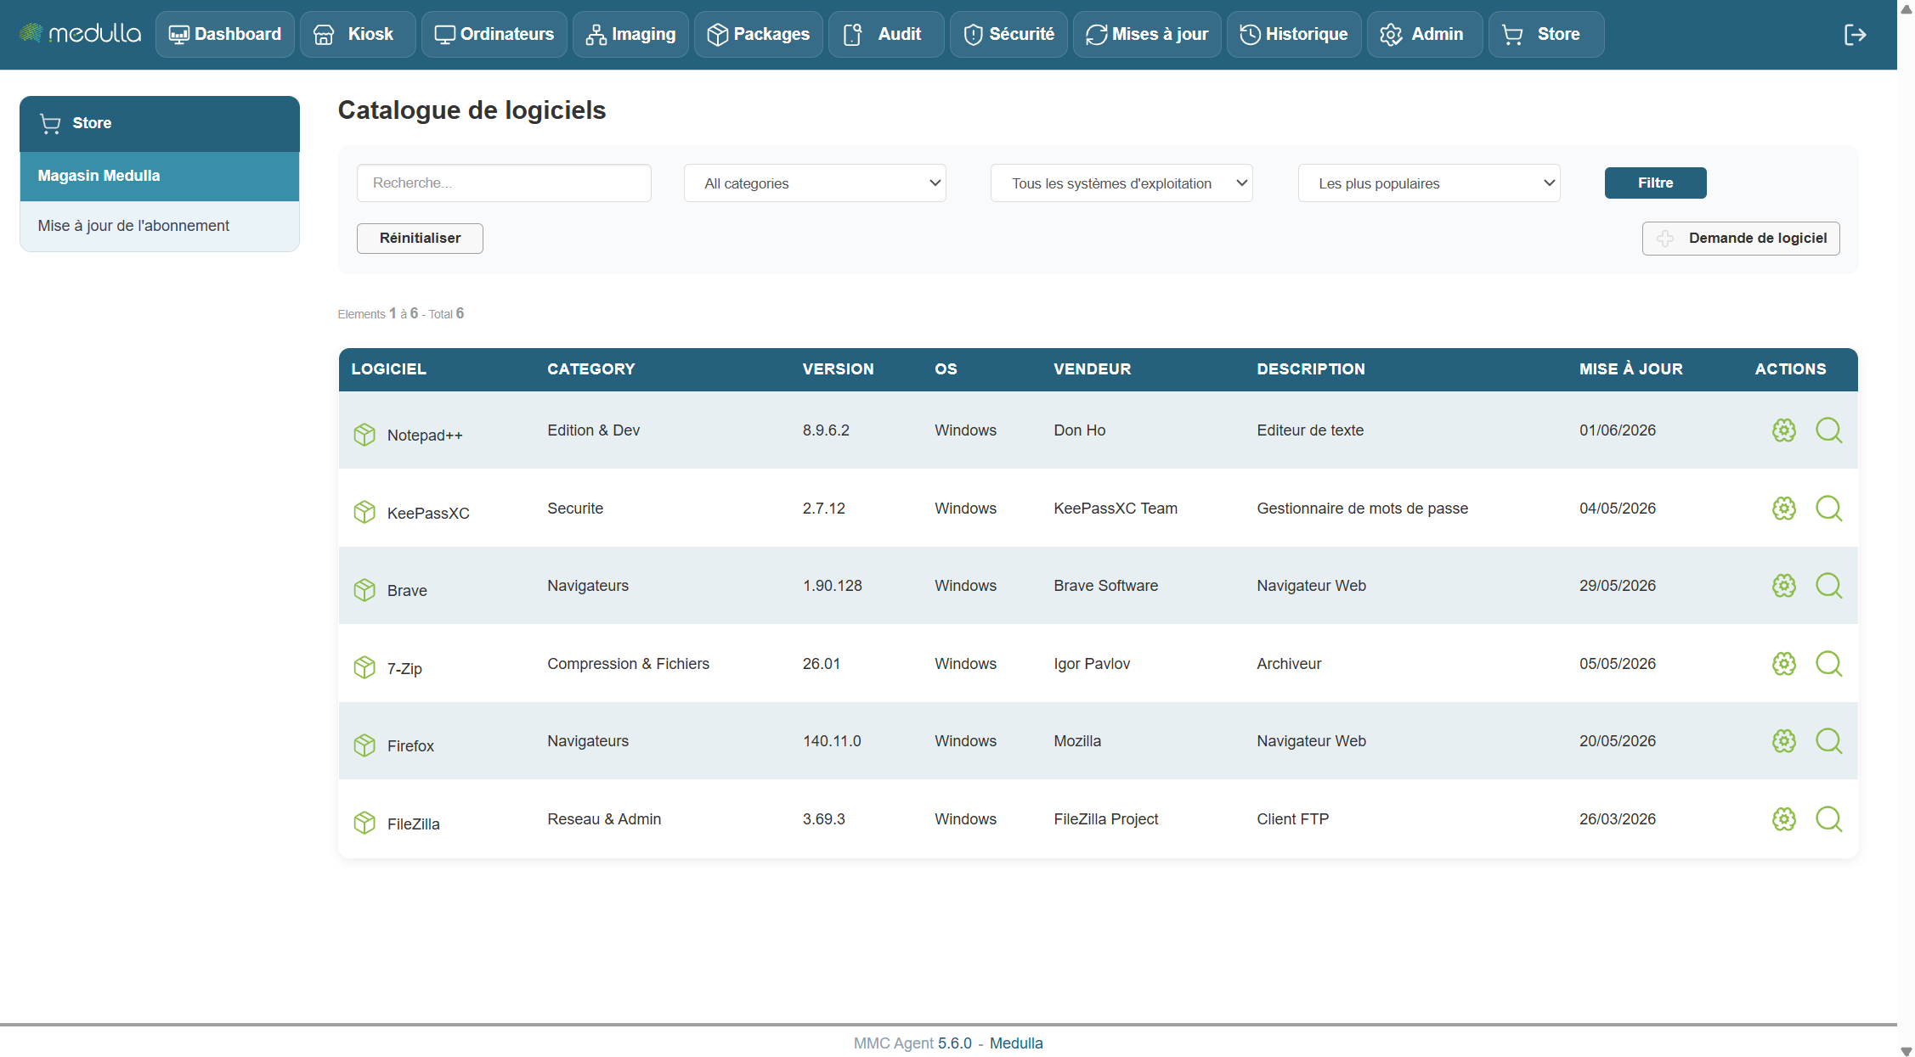
Task: Open the Historique menu
Action: [1294, 35]
